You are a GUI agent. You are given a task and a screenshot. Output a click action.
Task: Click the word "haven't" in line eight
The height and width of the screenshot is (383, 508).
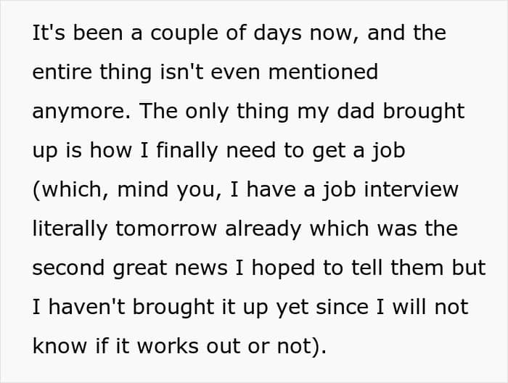pos(87,307)
